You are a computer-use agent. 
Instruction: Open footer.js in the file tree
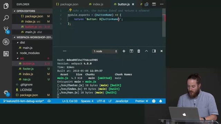click(x=32, y=69)
